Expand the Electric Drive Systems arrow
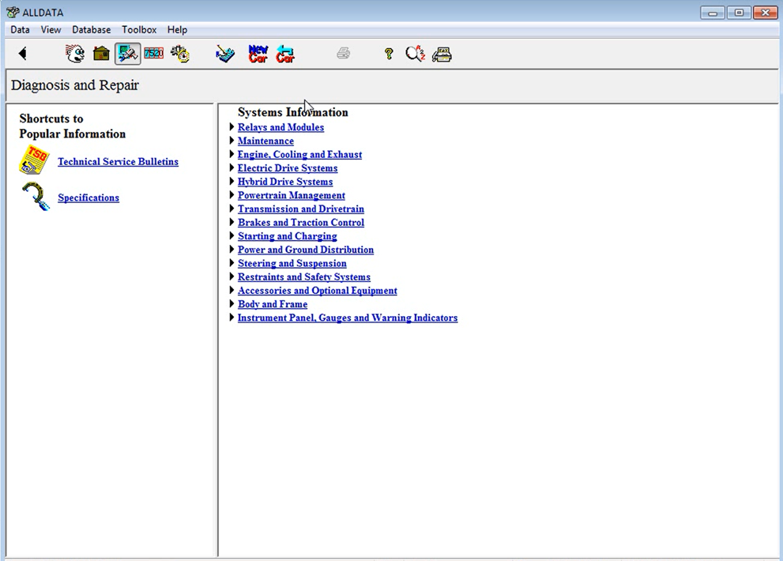The height and width of the screenshot is (561, 783). point(232,168)
